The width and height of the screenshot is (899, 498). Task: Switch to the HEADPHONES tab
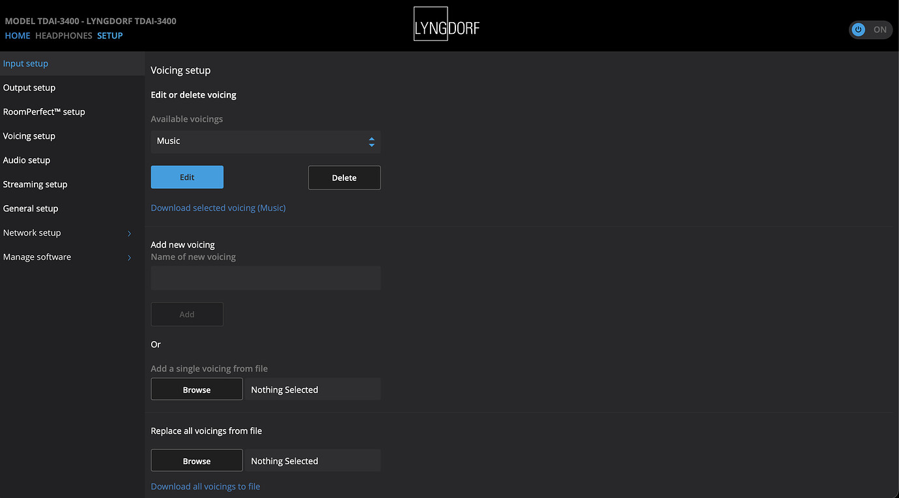[64, 36]
